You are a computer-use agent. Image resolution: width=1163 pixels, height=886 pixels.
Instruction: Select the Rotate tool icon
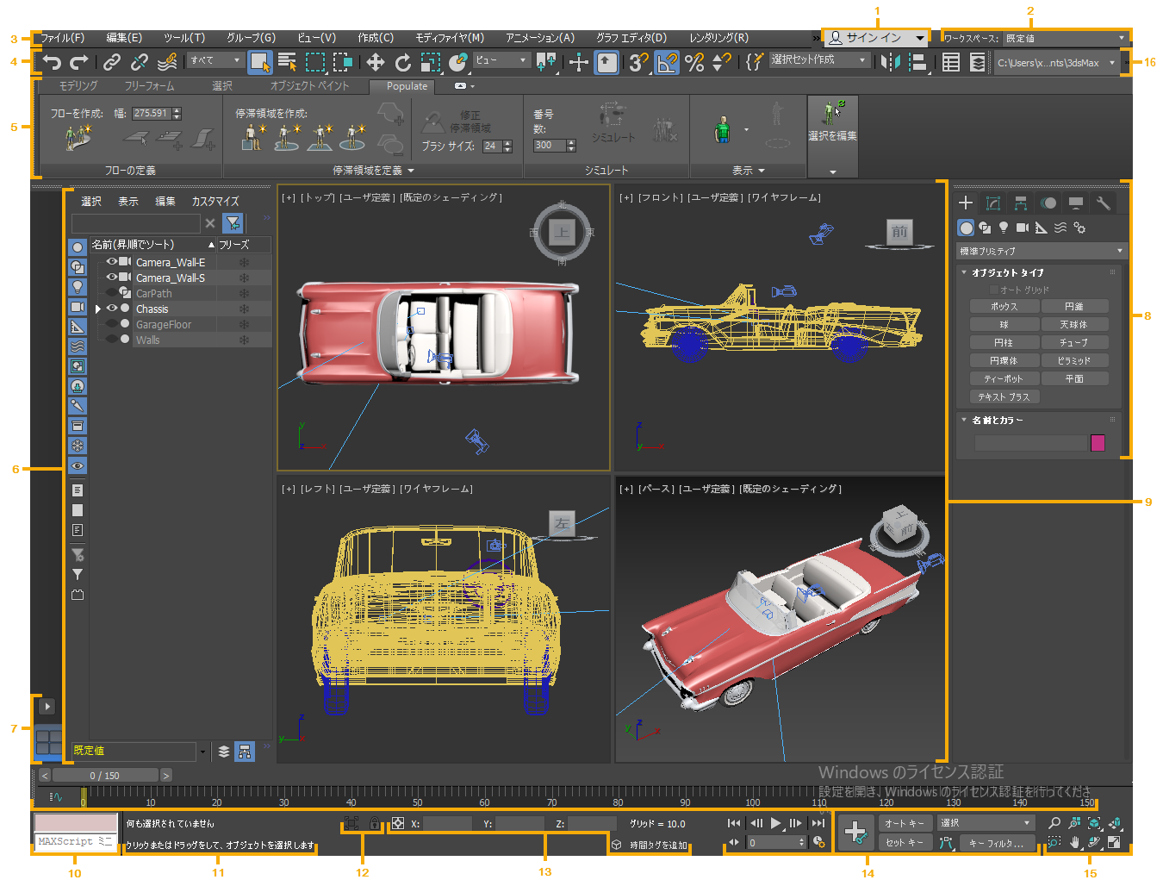[402, 62]
